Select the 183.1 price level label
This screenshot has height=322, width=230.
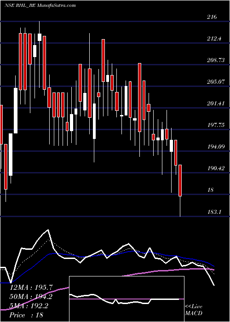[x=214, y=212]
